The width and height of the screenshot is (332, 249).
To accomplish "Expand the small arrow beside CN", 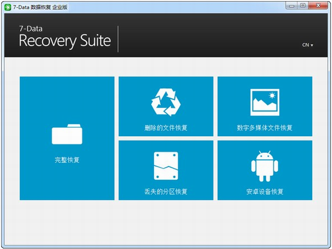I will (312, 45).
